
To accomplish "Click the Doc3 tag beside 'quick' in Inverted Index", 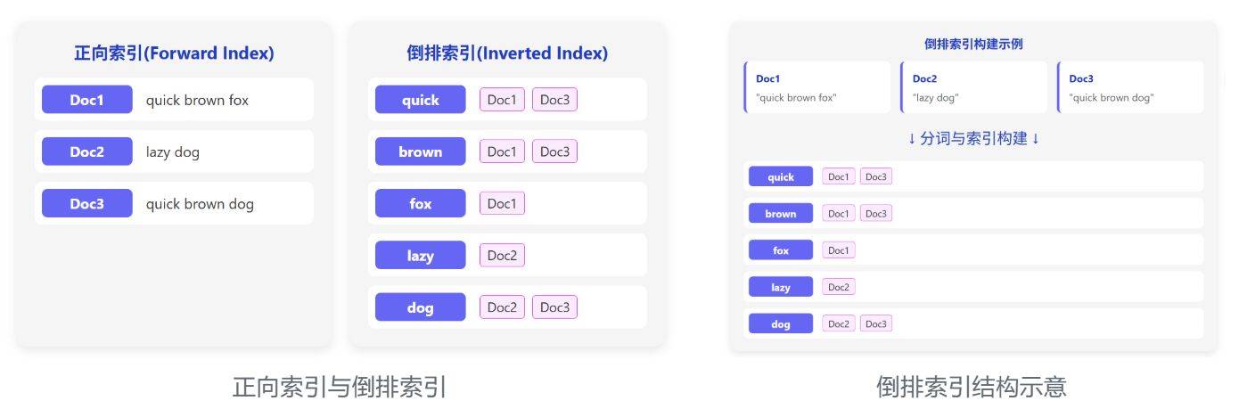I will pos(554,100).
